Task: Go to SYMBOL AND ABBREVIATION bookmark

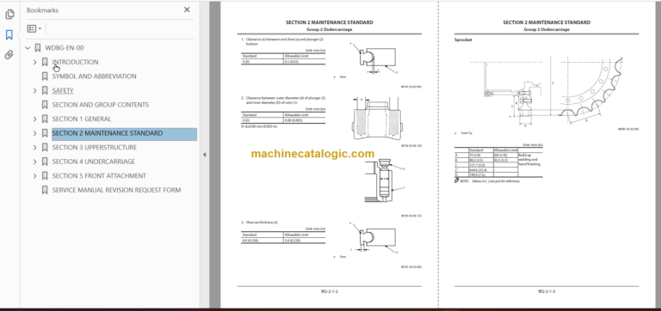Action: [94, 76]
